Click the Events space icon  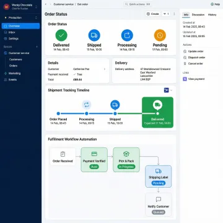tap(6, 80)
